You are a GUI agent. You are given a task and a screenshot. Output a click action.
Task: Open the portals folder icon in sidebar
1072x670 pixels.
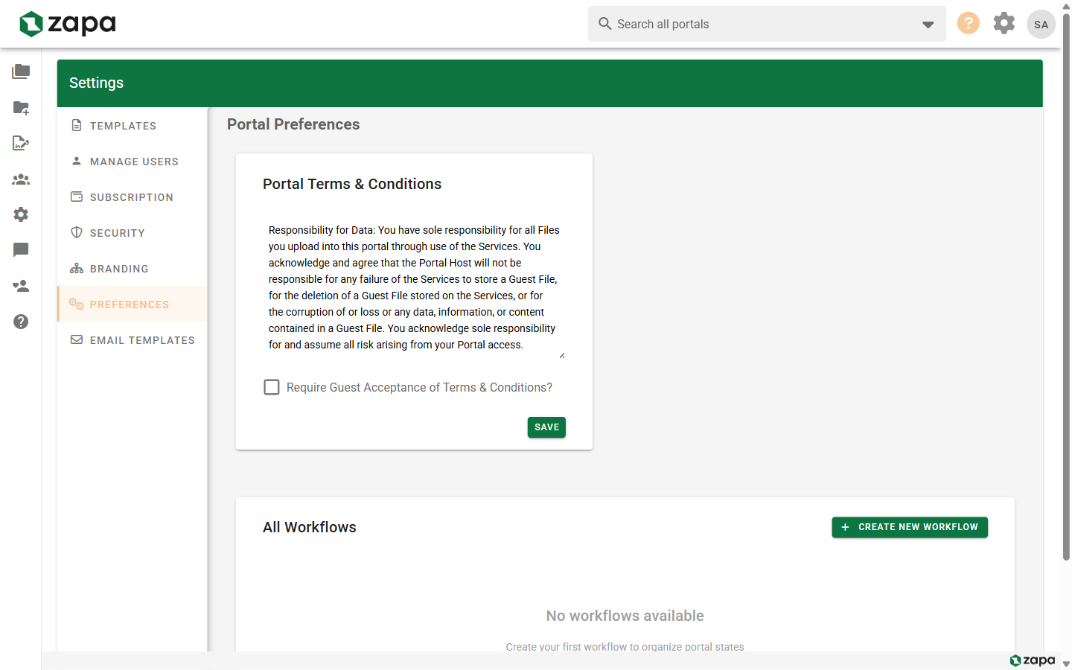[x=21, y=71]
